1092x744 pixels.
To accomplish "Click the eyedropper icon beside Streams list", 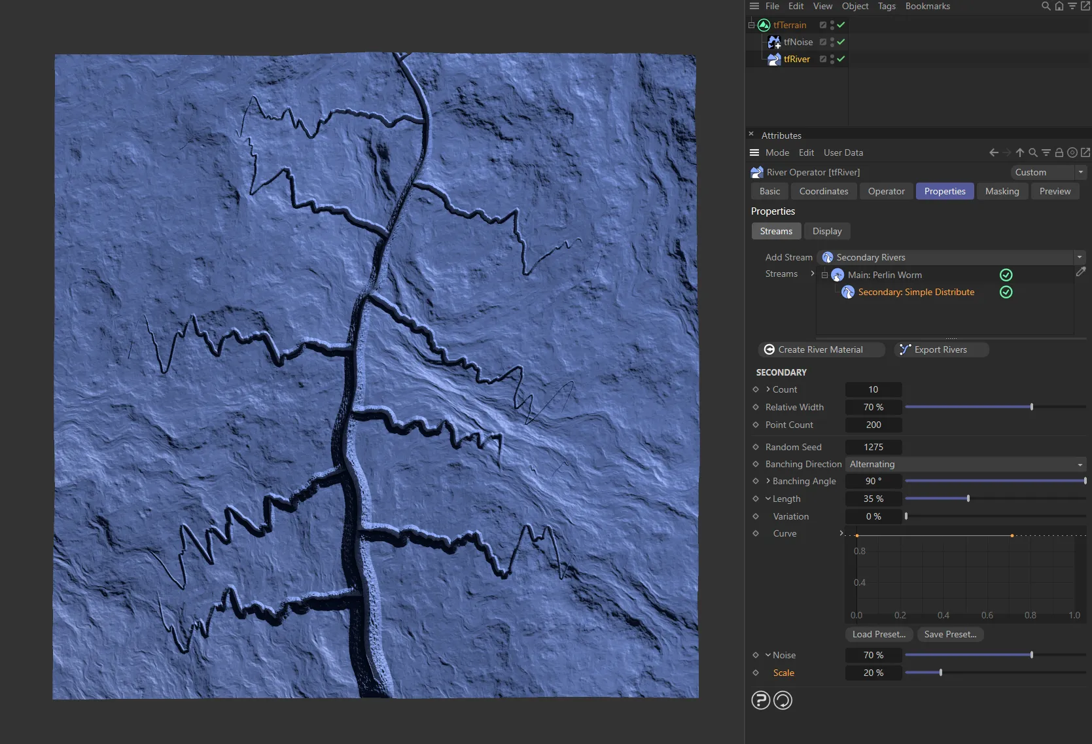I will pos(1081,272).
